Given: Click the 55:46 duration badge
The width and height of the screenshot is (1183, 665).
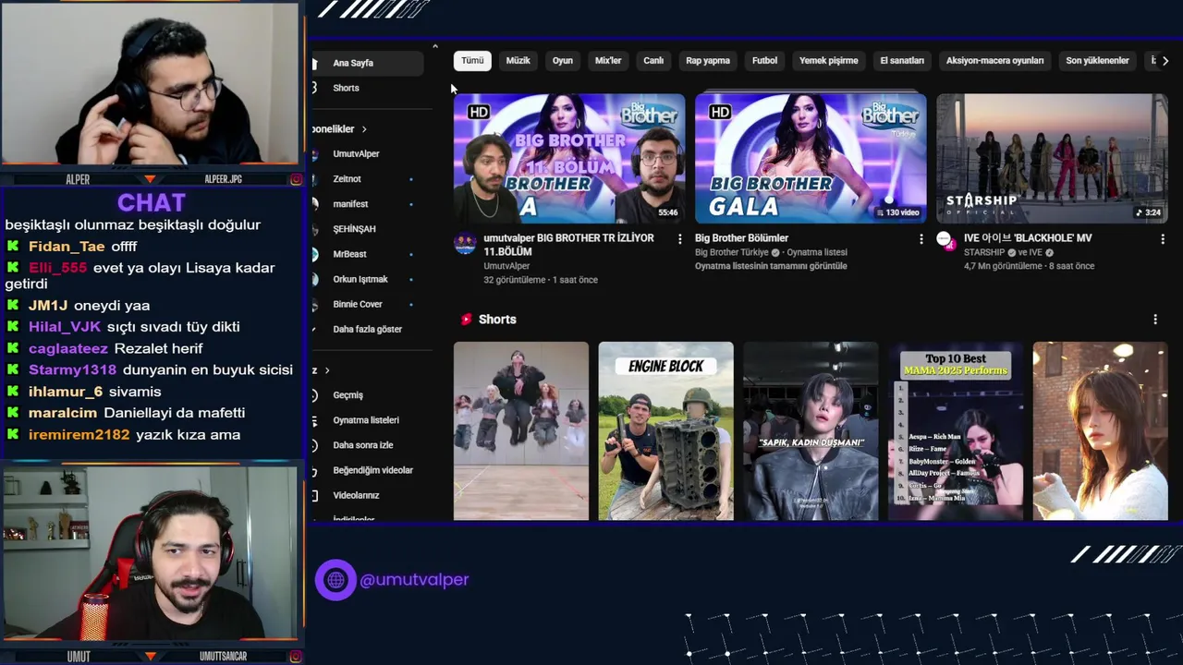Looking at the screenshot, I should (667, 212).
